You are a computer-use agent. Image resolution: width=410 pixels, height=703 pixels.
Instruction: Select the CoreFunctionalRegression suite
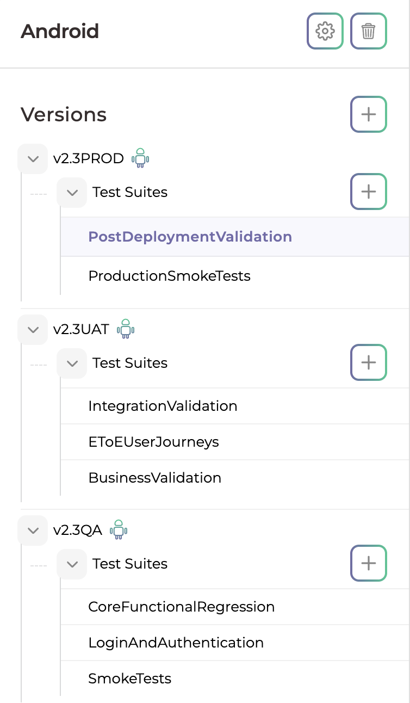tap(181, 607)
